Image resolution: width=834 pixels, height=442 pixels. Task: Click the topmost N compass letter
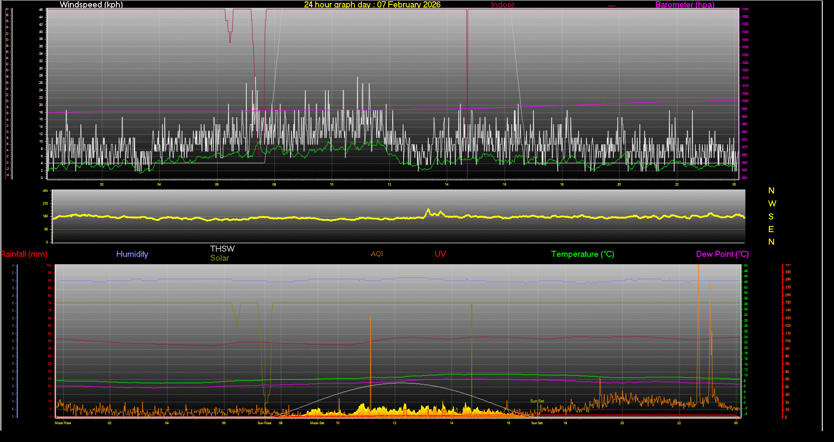(x=771, y=191)
